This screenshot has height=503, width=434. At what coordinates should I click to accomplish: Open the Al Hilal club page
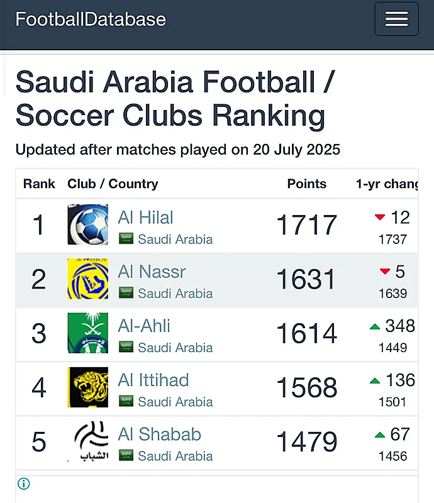[145, 218]
